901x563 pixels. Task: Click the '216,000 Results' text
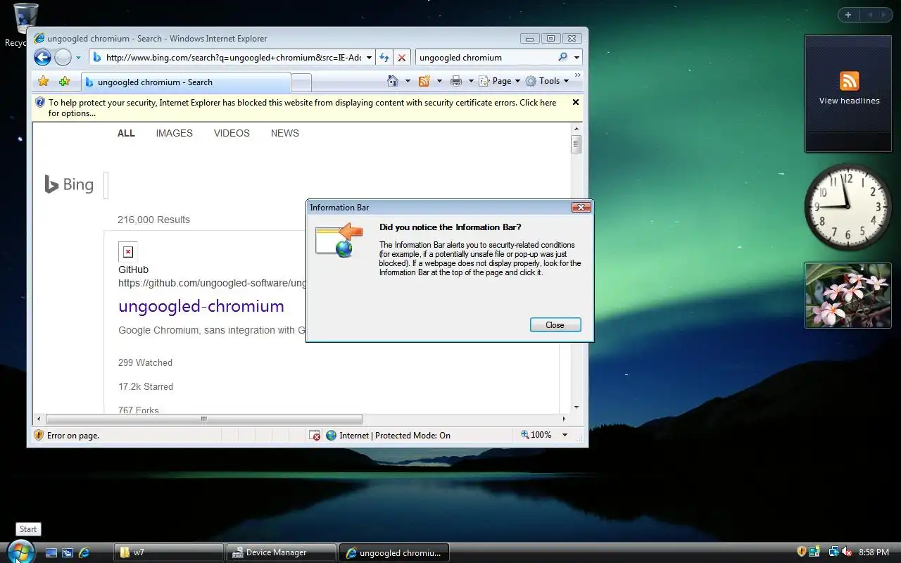[x=153, y=220]
